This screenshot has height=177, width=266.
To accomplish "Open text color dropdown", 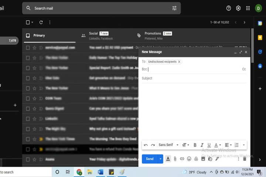I will (x=217, y=145).
